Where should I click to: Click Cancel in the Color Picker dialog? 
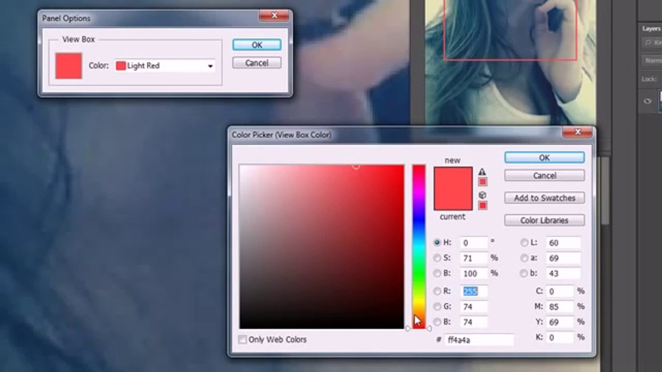click(x=544, y=176)
